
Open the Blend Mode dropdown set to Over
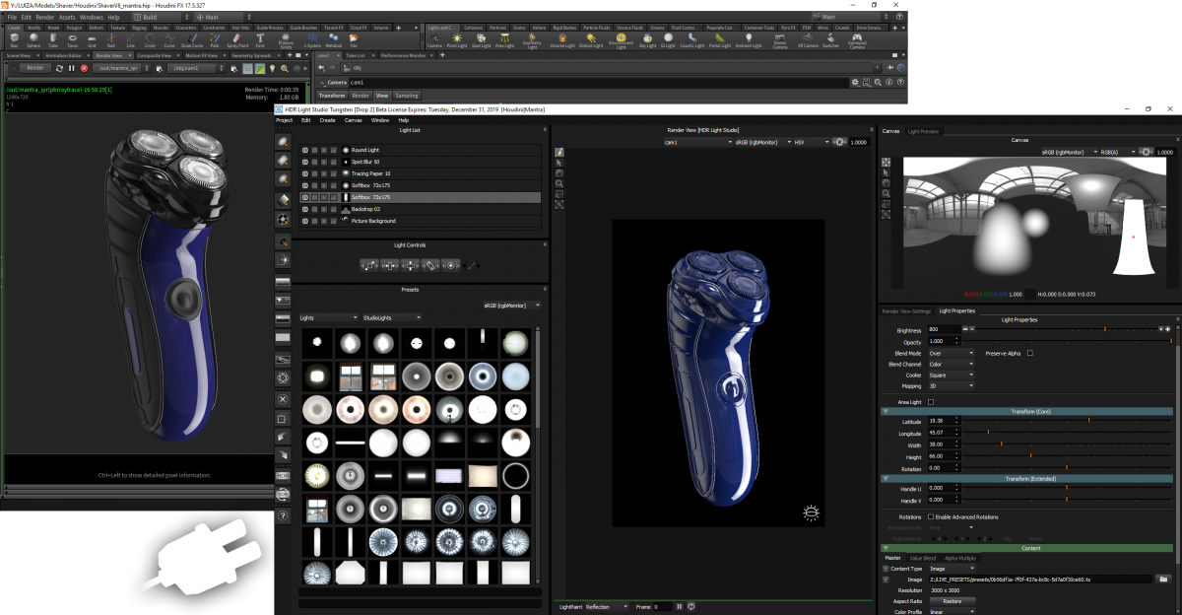[x=951, y=354]
